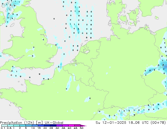This screenshot has height=129, width=167.
Task: Click the 10–15 legend color swatch
Action: click(x=35, y=126)
